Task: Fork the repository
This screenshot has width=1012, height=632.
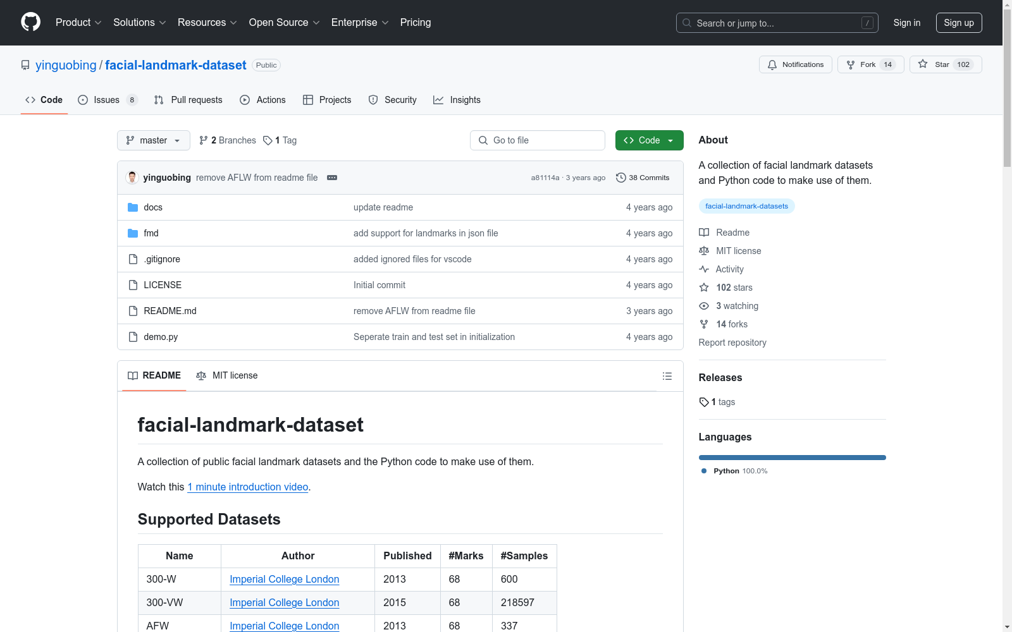Action: (x=871, y=64)
